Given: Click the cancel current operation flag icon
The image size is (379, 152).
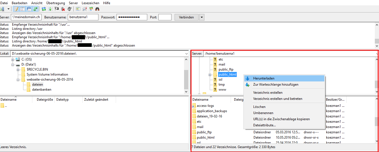Looking at the screenshot, I should tap(57, 9).
